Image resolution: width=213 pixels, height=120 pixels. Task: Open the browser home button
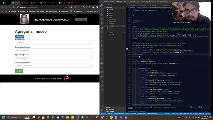coord(13,7)
